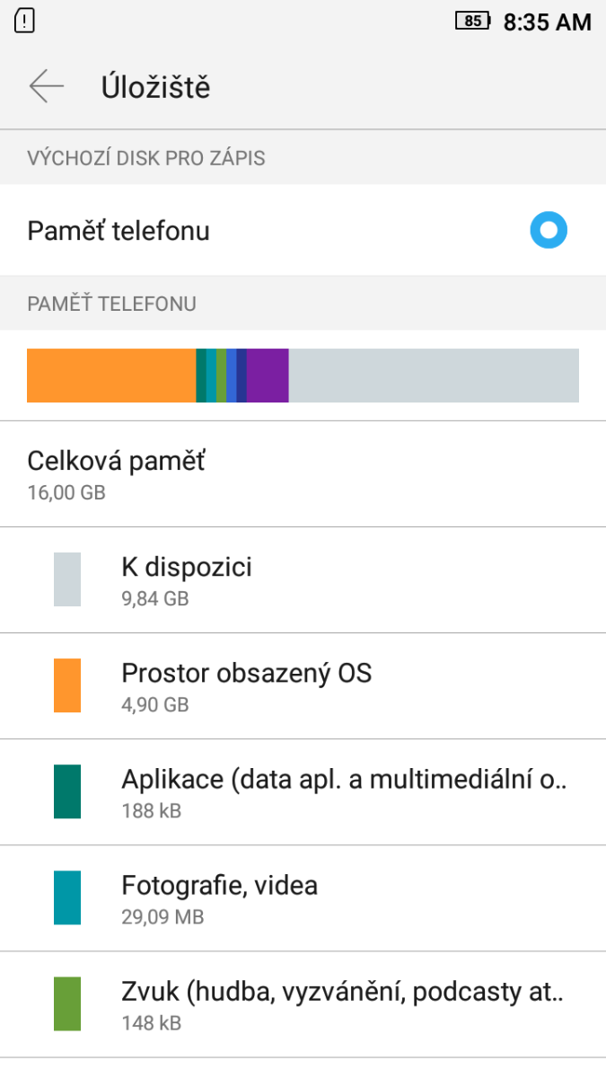This screenshot has width=606, height=1078.
Task: Open the Celková paměť entry
Action: 303,474
